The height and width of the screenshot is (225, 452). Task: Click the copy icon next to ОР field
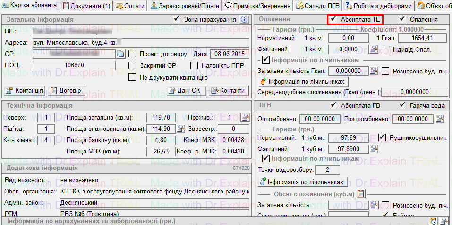120,54
